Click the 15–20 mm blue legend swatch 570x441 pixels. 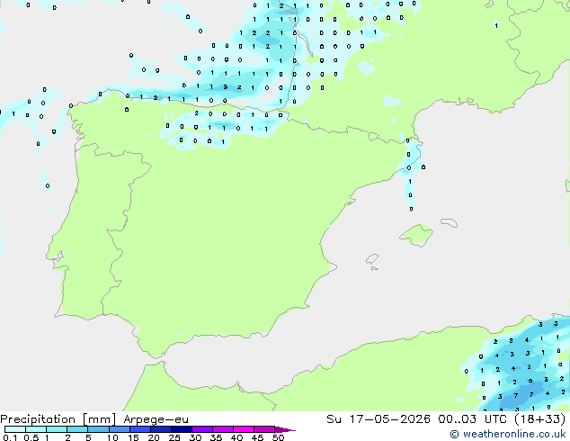tap(140, 429)
